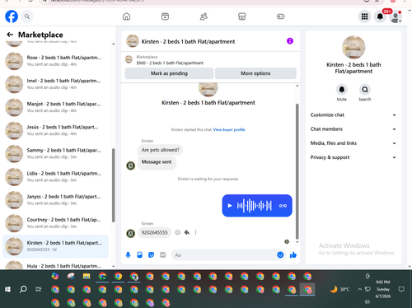Focus the Aa message input field
Screen dimensions: 412x308
click(x=224, y=255)
